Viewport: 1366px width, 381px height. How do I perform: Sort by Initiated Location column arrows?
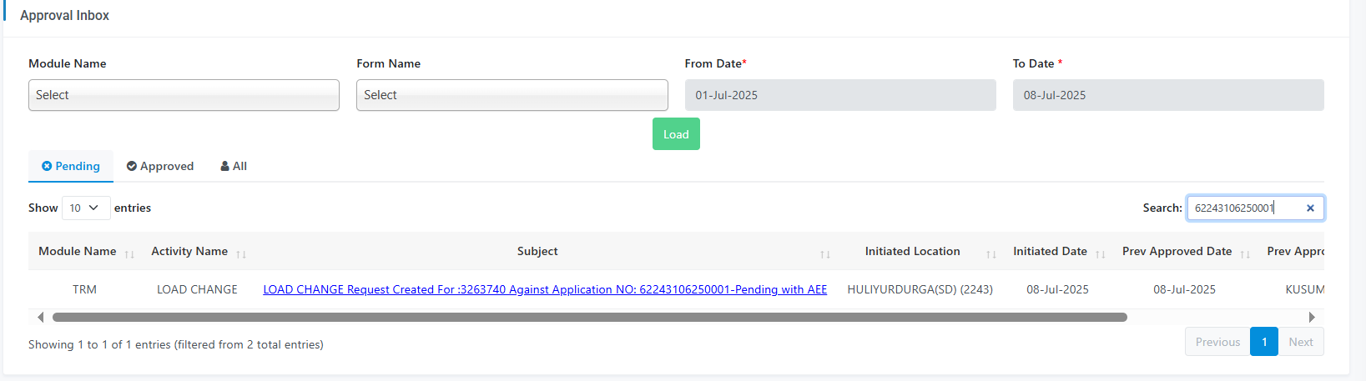pos(991,254)
